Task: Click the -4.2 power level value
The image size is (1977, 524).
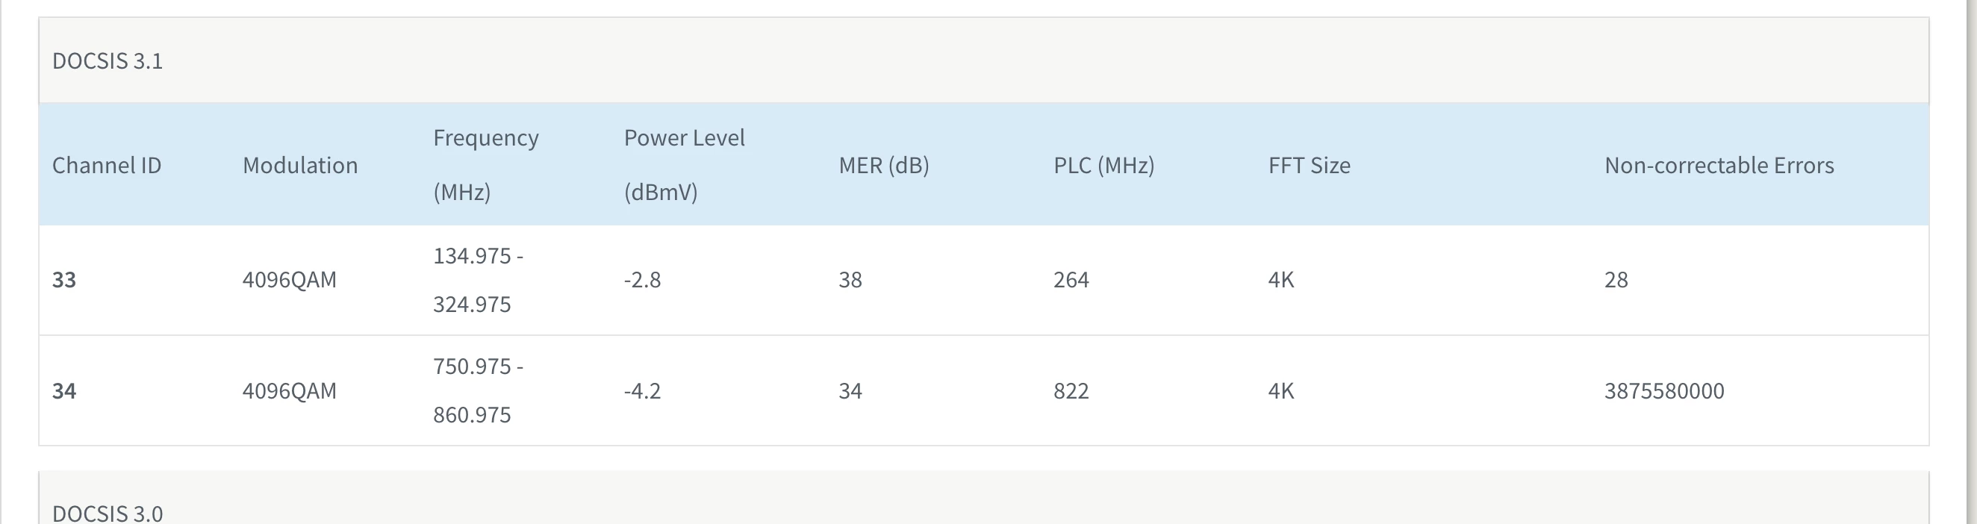Action: click(642, 390)
